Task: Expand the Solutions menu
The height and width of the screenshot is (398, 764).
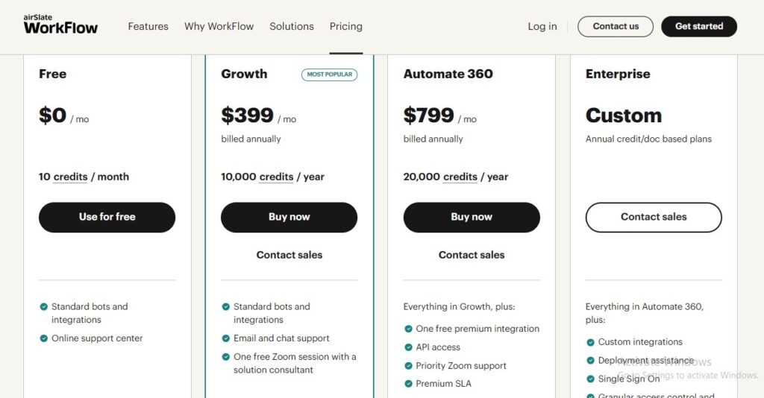Action: (292, 26)
